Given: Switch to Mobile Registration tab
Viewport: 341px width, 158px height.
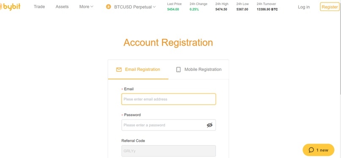Looking at the screenshot, I should pos(199,70).
